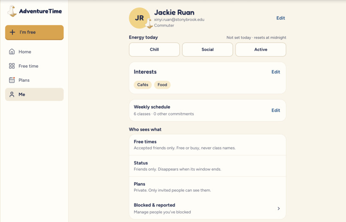346x222 pixels.
Task: Click the Free time grid icon
Action: (x=12, y=66)
